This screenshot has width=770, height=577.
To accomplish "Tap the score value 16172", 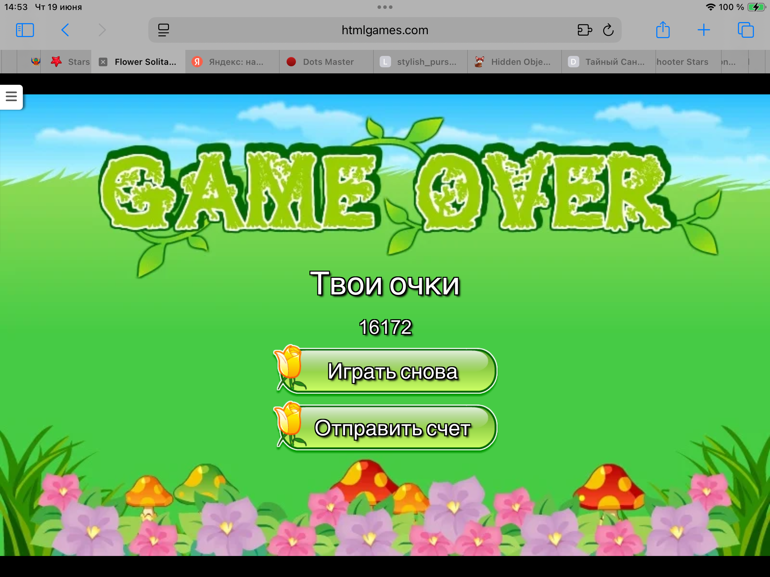I will (385, 327).
